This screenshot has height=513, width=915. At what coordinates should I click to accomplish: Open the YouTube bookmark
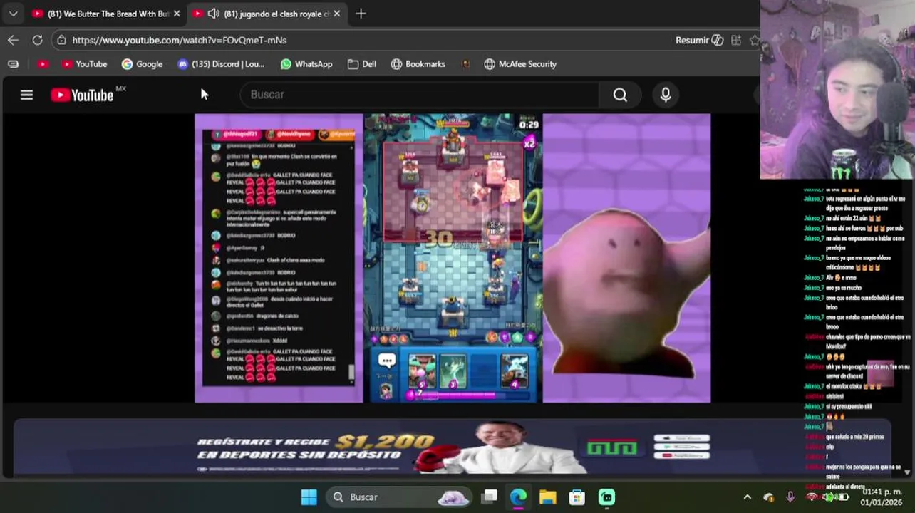[84, 64]
